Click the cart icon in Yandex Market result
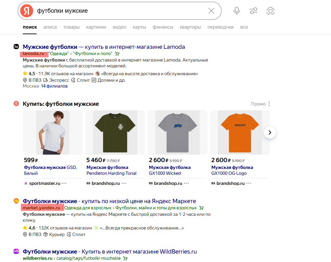331x262 pixels. click(x=201, y=208)
